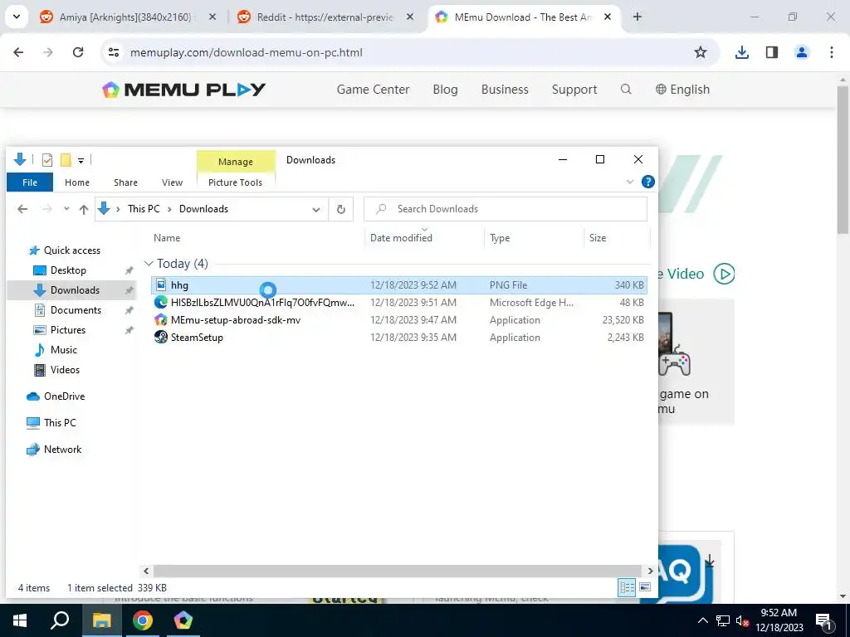
Task: Click Chrome icon on taskbar
Action: click(143, 620)
